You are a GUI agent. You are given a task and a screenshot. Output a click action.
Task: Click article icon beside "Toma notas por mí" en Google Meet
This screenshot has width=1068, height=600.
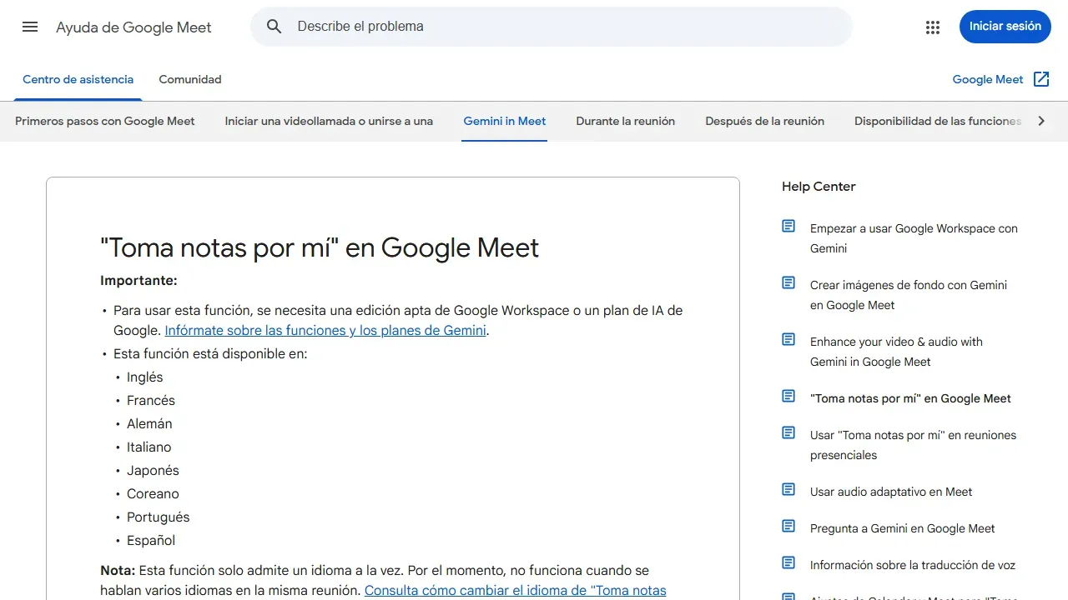(x=788, y=397)
